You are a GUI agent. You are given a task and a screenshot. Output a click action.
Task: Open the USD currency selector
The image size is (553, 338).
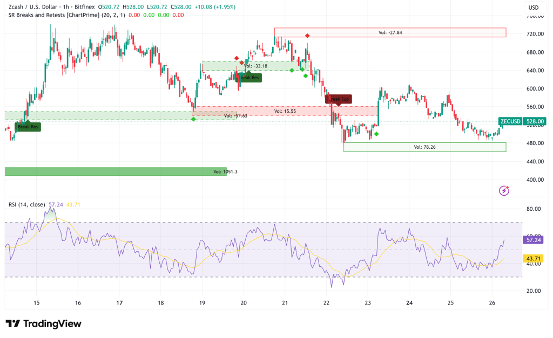coord(533,8)
